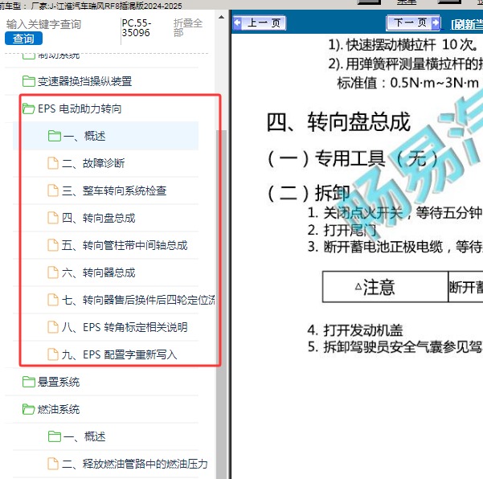
Task: Click the 4. 打开发动机盖 step text
Action: (x=355, y=330)
